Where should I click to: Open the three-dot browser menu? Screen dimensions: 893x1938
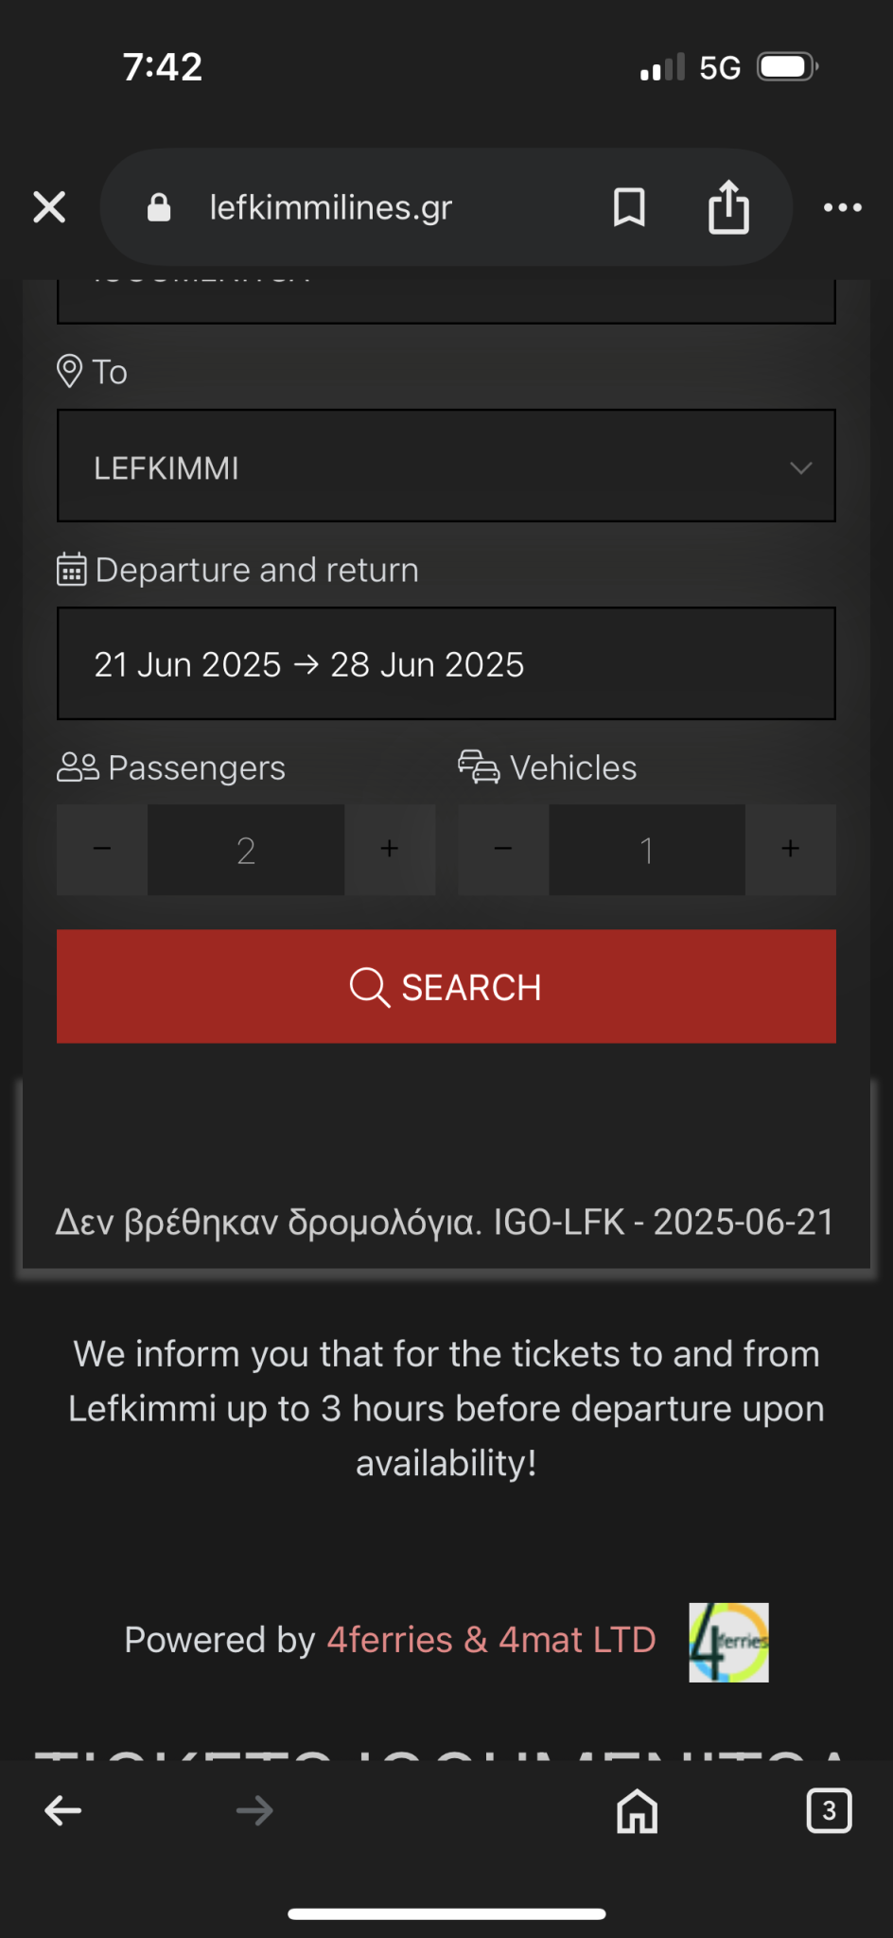coord(842,207)
